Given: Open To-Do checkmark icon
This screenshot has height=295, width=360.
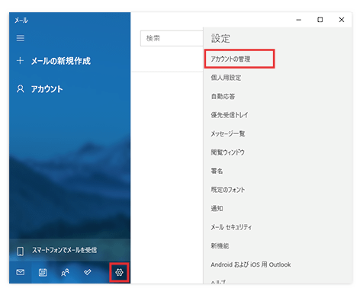Looking at the screenshot, I should tap(88, 272).
